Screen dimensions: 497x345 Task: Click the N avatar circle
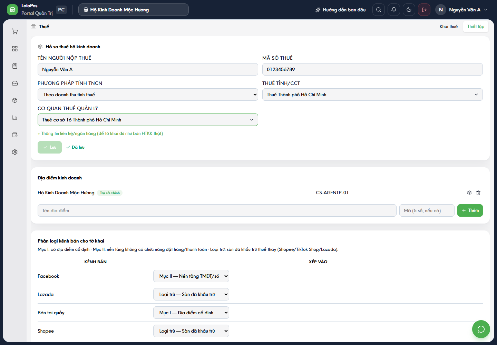pyautogui.click(x=441, y=10)
